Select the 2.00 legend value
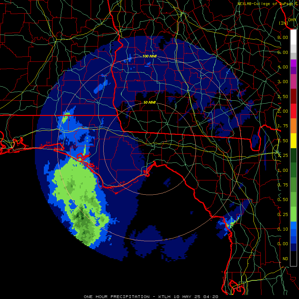 [283, 111]
